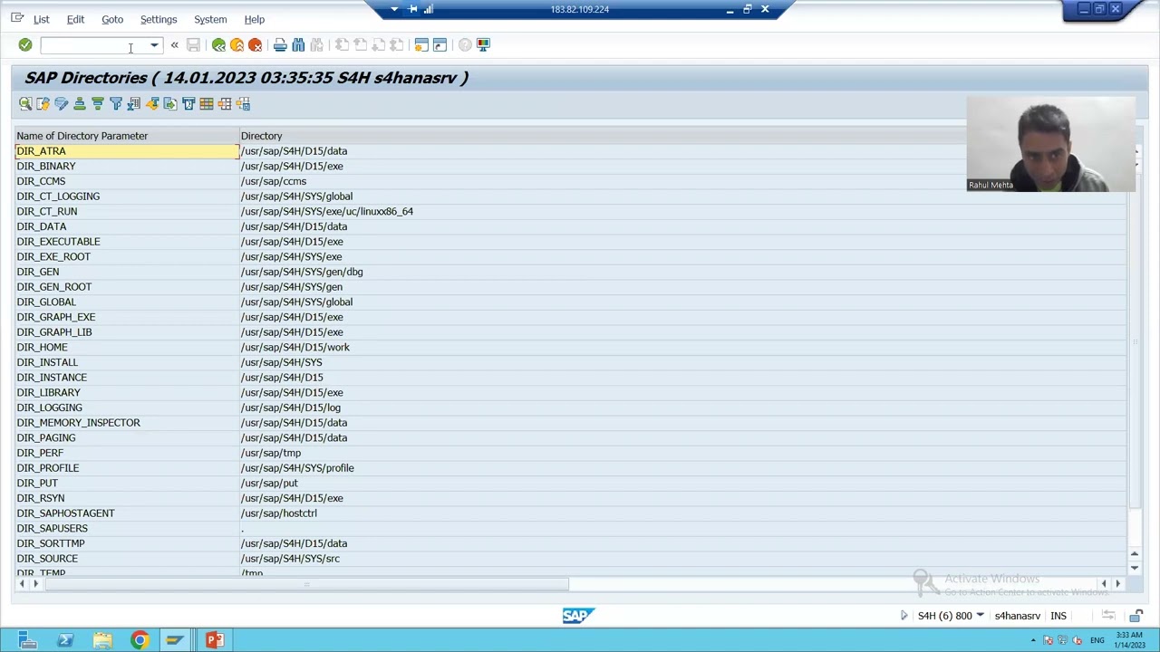The height and width of the screenshot is (652, 1160).
Task: Open the List menu
Action: (x=42, y=19)
